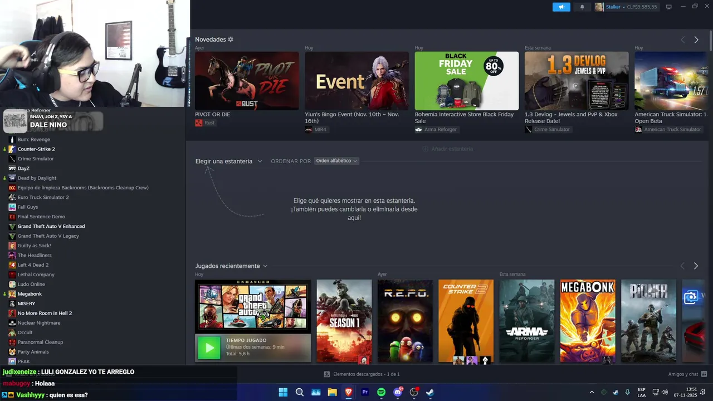Click DayZ icon in library list
This screenshot has width=713, height=401.
(12, 168)
